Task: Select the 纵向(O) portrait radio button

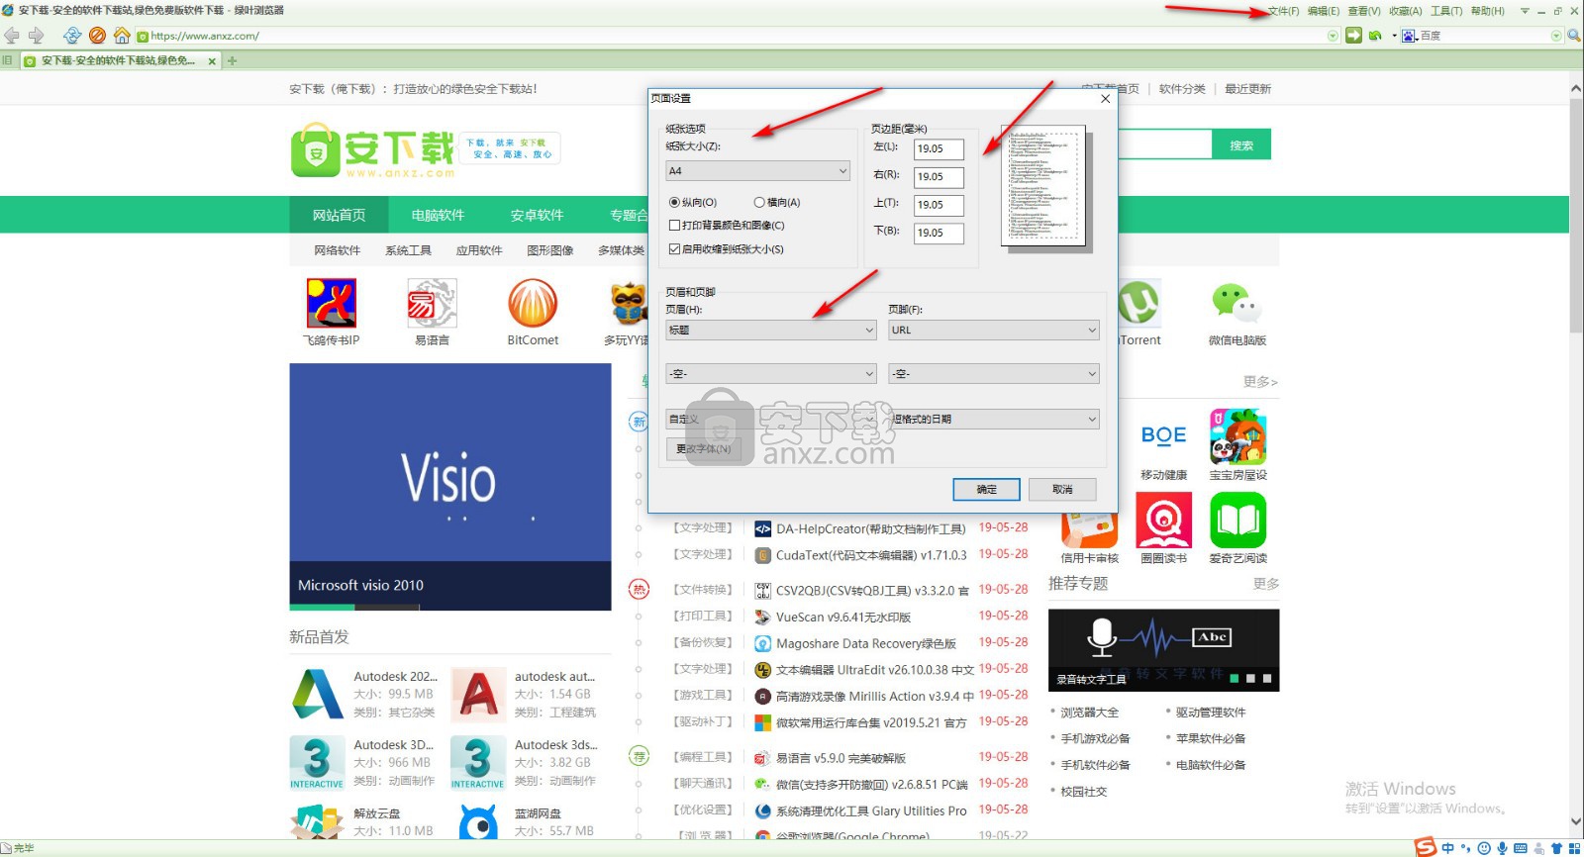Action: 674,202
